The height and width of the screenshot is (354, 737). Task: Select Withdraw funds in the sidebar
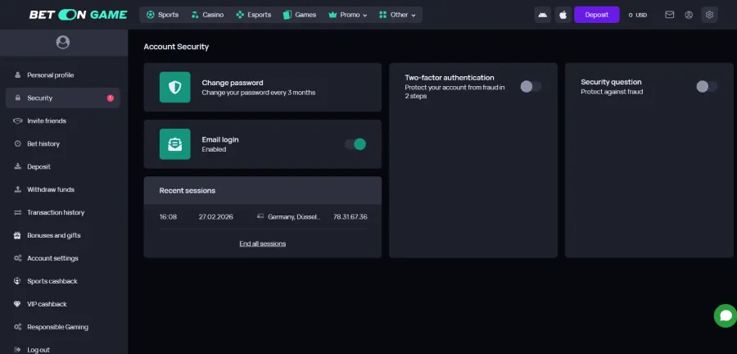50,189
